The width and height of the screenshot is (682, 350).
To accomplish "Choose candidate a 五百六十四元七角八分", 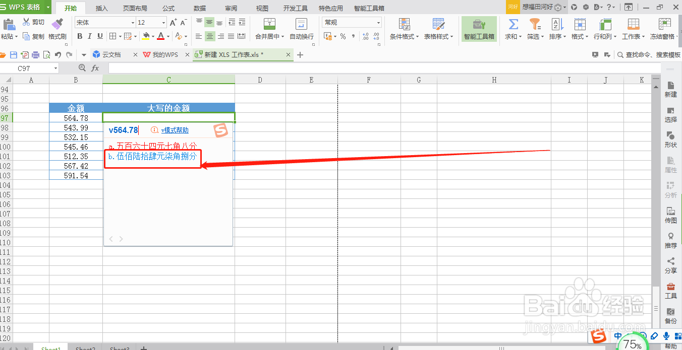I will 153,146.
